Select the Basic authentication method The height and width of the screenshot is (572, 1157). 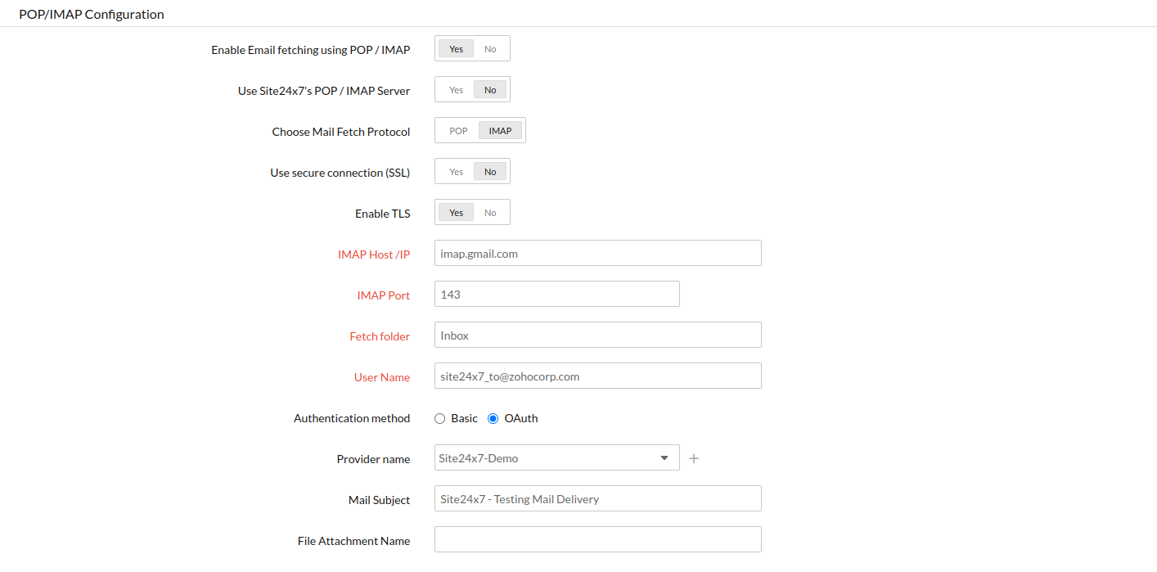[x=439, y=418]
